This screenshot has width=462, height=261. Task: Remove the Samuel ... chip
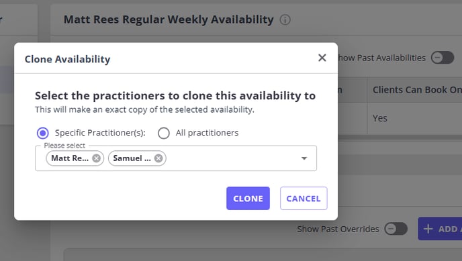coord(158,158)
